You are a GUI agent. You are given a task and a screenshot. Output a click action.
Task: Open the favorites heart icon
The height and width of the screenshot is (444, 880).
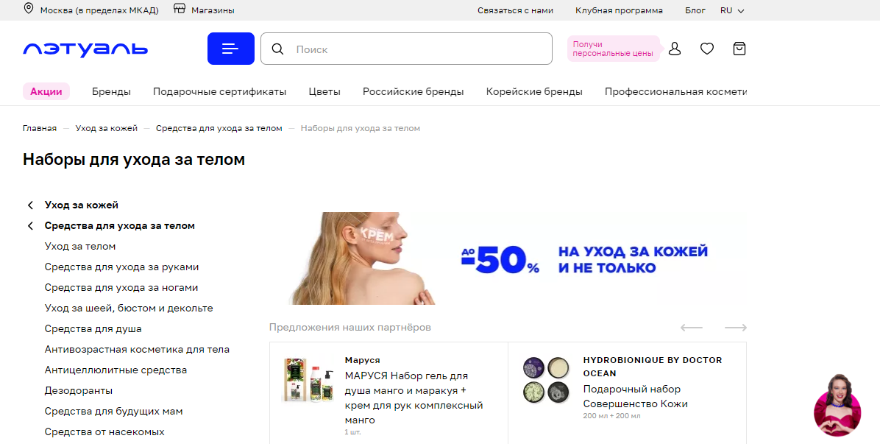coord(706,49)
